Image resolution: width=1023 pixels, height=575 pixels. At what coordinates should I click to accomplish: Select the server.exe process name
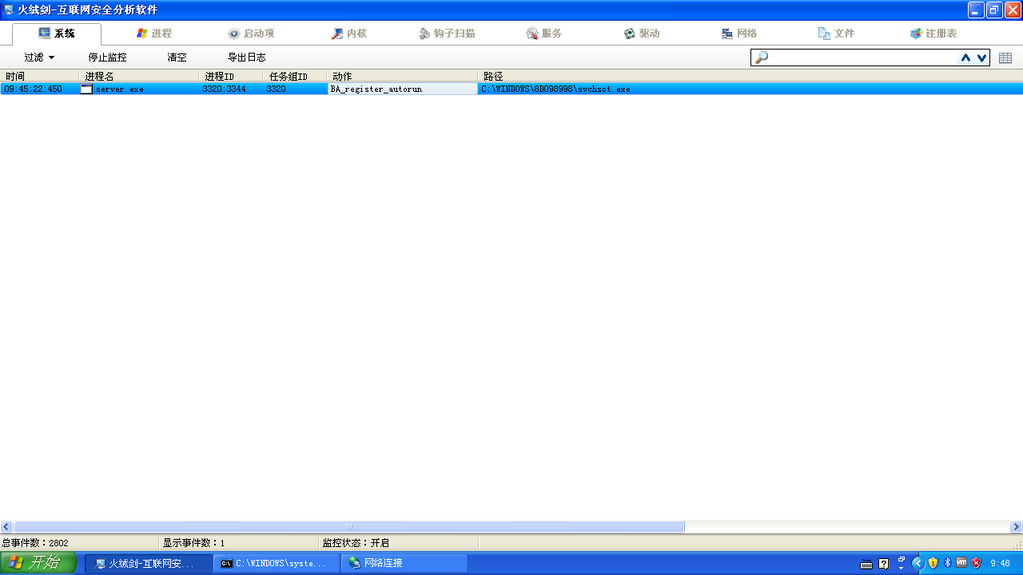point(120,89)
